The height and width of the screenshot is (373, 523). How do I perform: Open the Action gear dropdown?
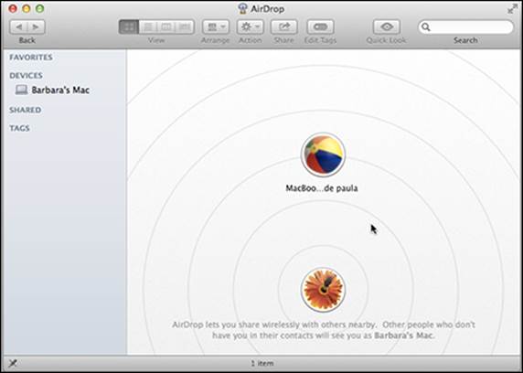point(251,27)
